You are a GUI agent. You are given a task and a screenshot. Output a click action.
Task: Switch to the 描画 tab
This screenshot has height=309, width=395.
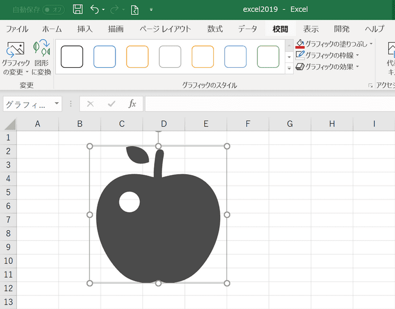pos(116,29)
